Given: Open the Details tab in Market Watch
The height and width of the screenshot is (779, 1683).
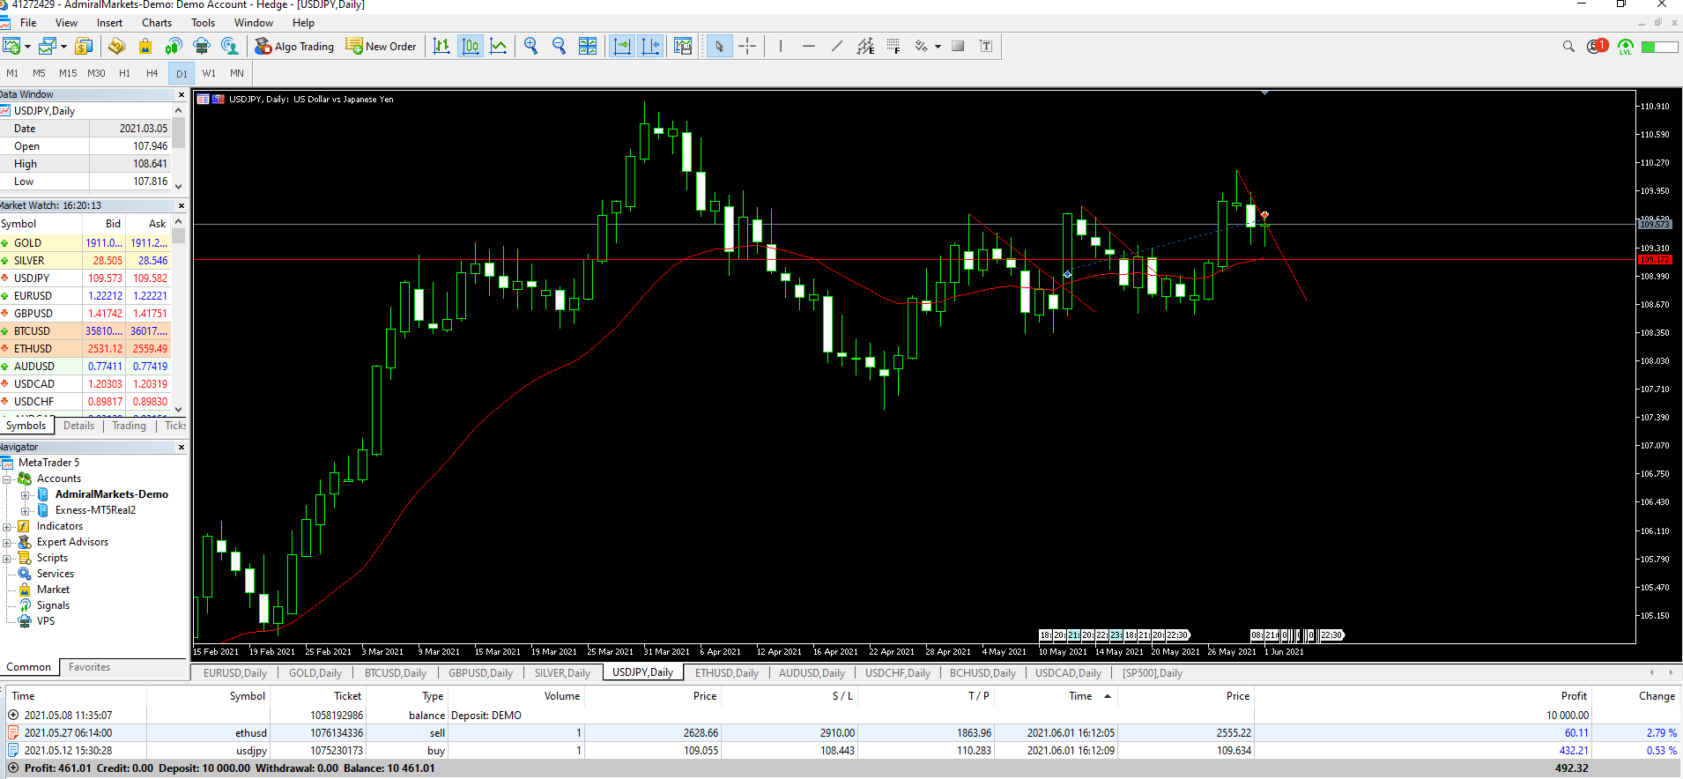Looking at the screenshot, I should point(78,426).
